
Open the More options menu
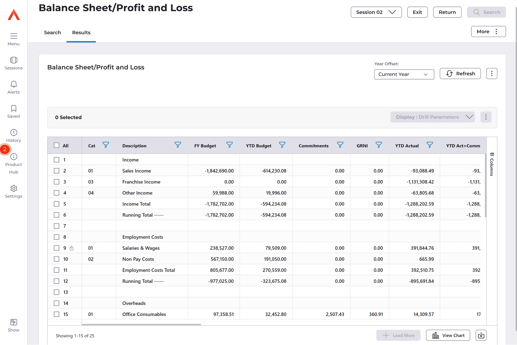point(488,32)
